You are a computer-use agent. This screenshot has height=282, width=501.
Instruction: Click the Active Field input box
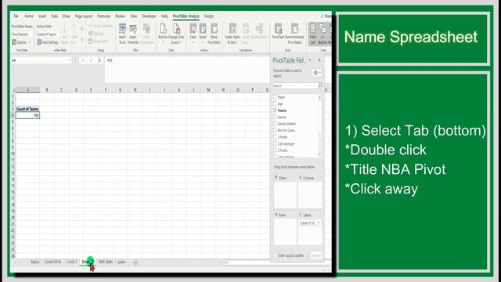[48, 34]
